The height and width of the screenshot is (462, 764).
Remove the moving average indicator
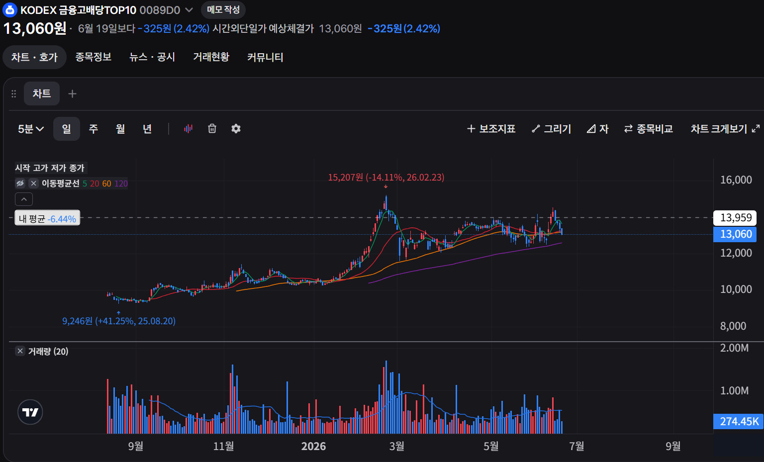pyautogui.click(x=34, y=184)
